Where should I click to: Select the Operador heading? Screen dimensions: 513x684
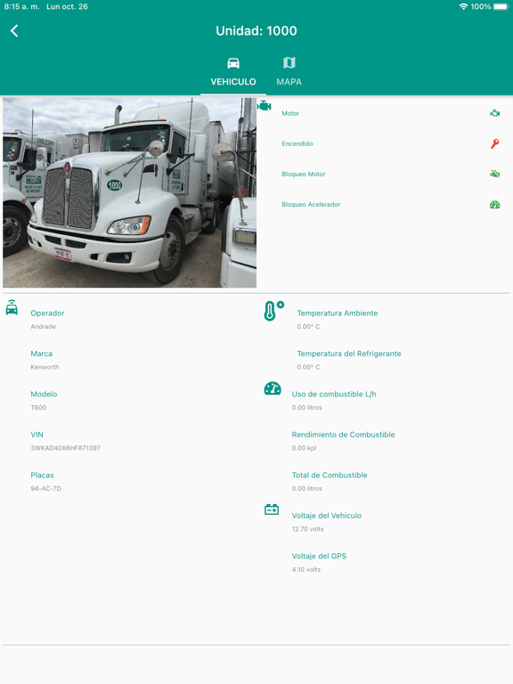point(47,313)
